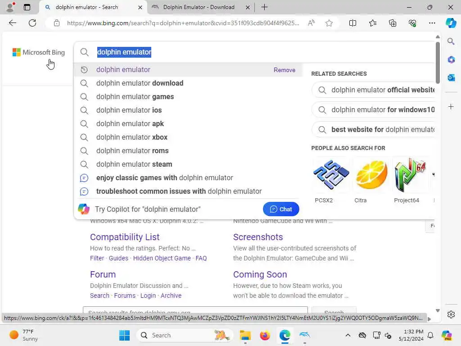Click the search magnifier in Bing box
This screenshot has height=346, width=461.
(x=84, y=52)
